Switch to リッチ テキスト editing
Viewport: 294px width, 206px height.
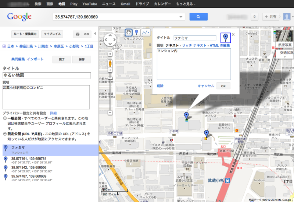(x=194, y=45)
